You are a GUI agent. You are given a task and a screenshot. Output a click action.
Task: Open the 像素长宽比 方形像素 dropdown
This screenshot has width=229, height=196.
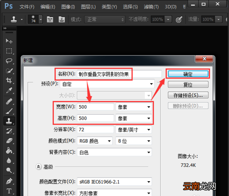click(x=114, y=193)
